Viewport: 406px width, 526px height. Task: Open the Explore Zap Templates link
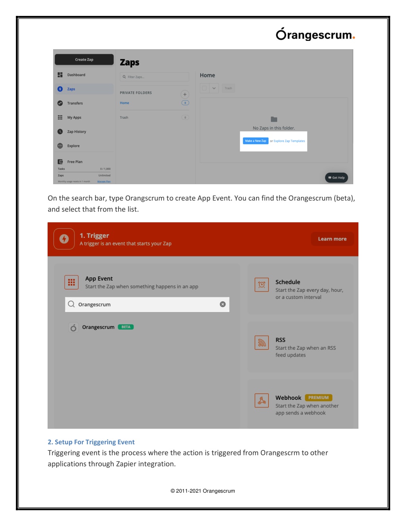[289, 141]
